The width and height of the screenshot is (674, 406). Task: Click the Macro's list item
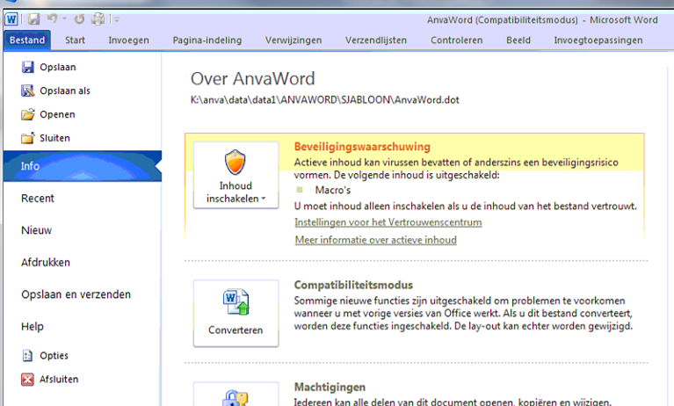click(333, 190)
